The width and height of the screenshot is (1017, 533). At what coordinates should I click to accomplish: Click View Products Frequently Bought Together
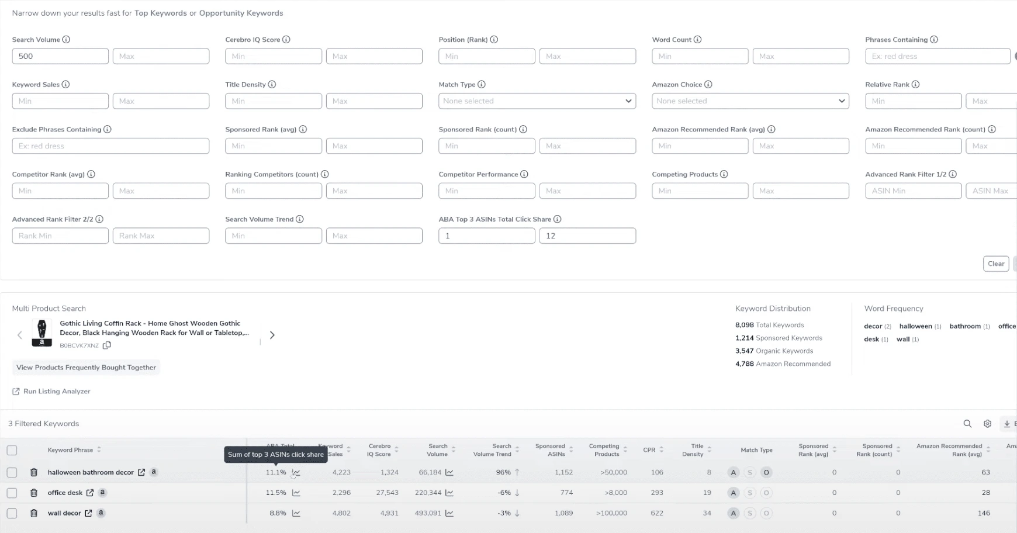click(86, 368)
